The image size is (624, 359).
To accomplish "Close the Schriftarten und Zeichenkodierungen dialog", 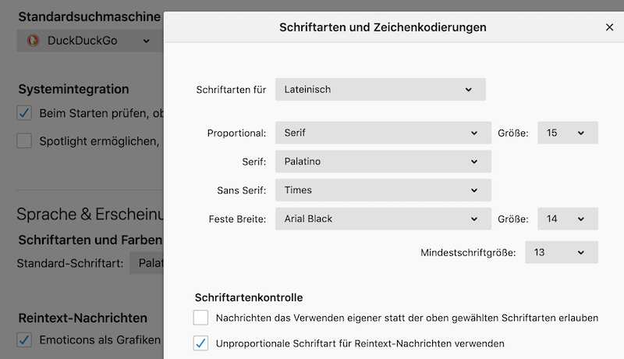I will click(x=609, y=27).
